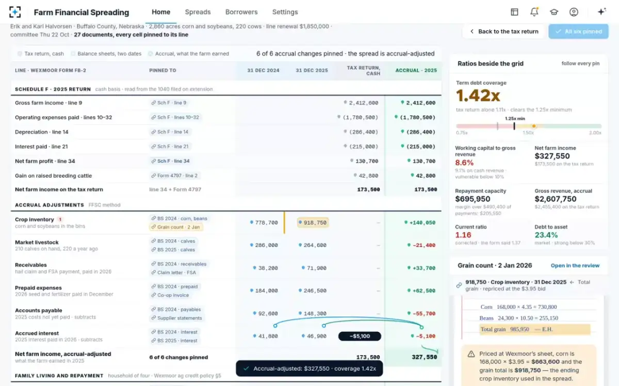
Task: Click the Farm Financial Spreading logo icon
Action: [x=15, y=12]
